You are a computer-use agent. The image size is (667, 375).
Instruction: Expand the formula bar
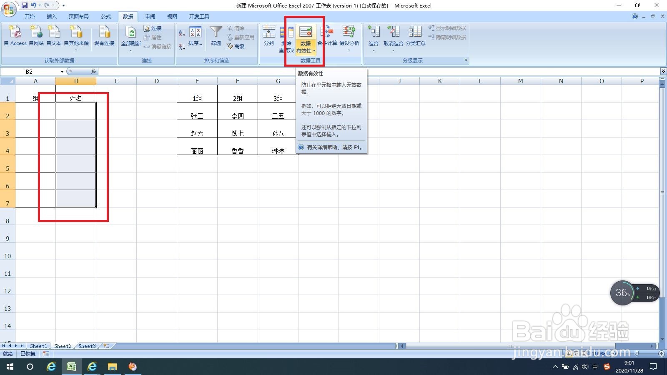[663, 71]
